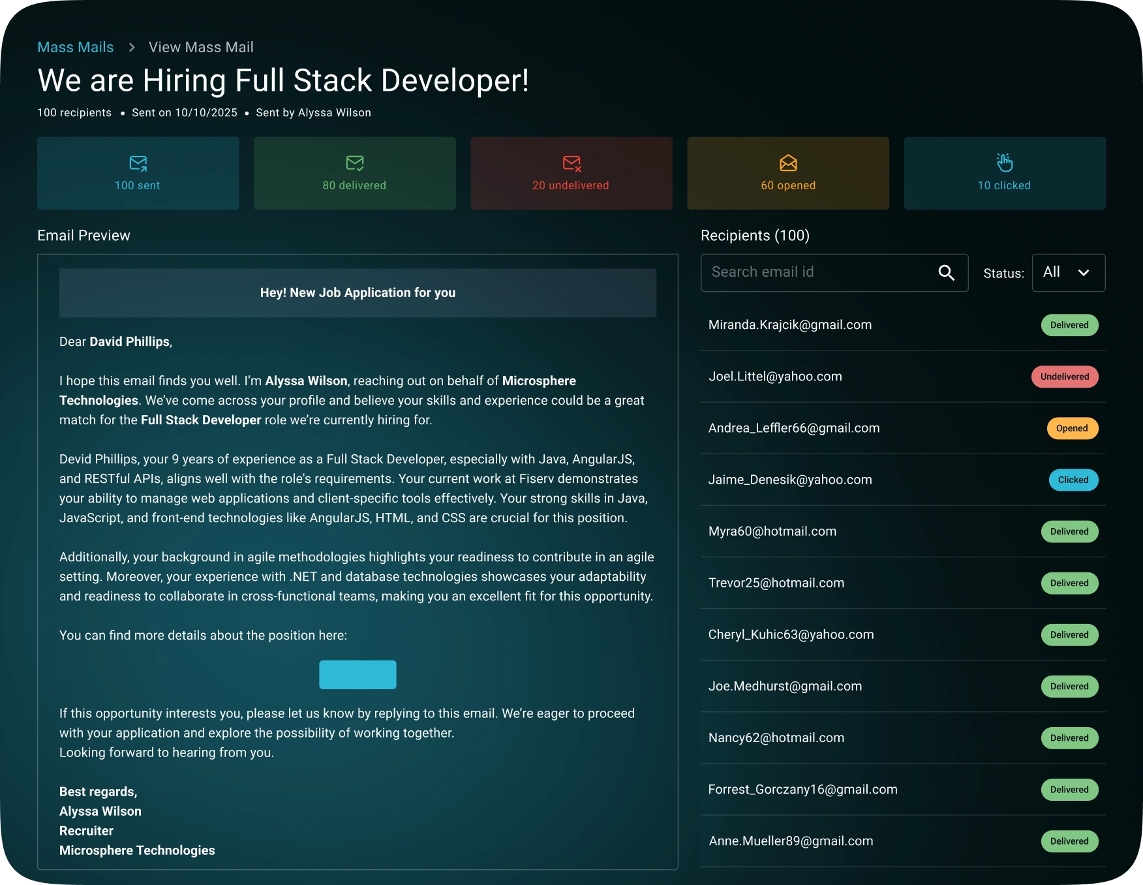Click View Mass Mail breadcrumb text

tap(201, 47)
